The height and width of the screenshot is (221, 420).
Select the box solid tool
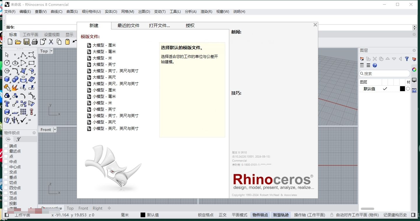click(x=6, y=79)
